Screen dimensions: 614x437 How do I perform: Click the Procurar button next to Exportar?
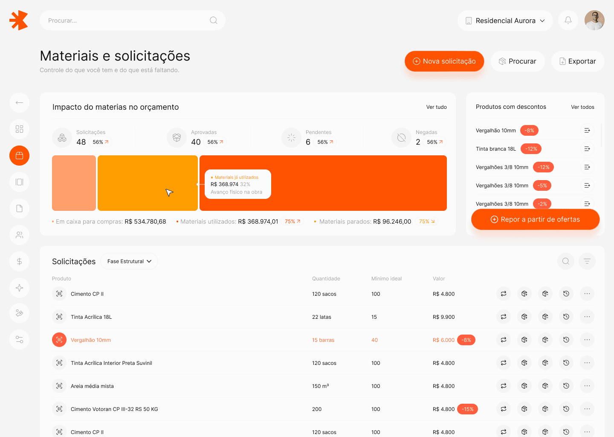click(518, 61)
